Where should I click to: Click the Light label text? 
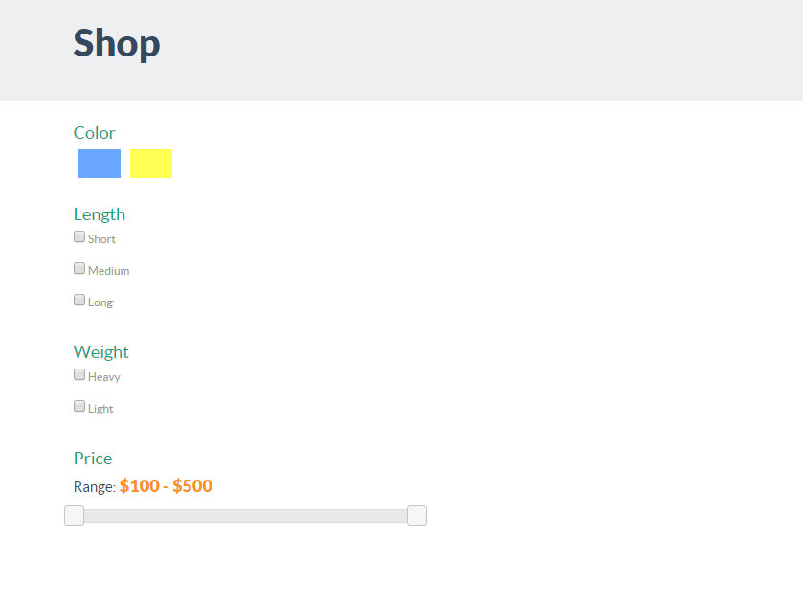tap(100, 409)
